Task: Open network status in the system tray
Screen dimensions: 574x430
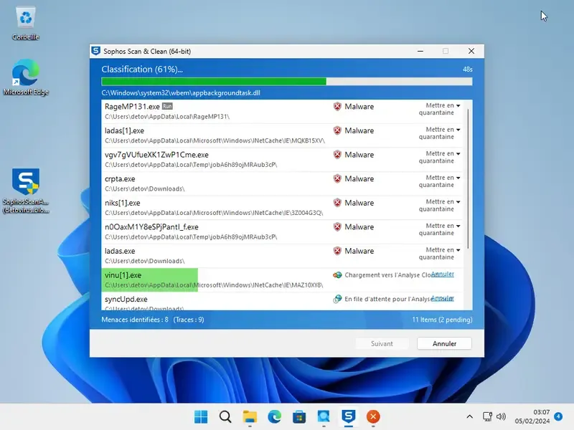Action: pos(487,416)
